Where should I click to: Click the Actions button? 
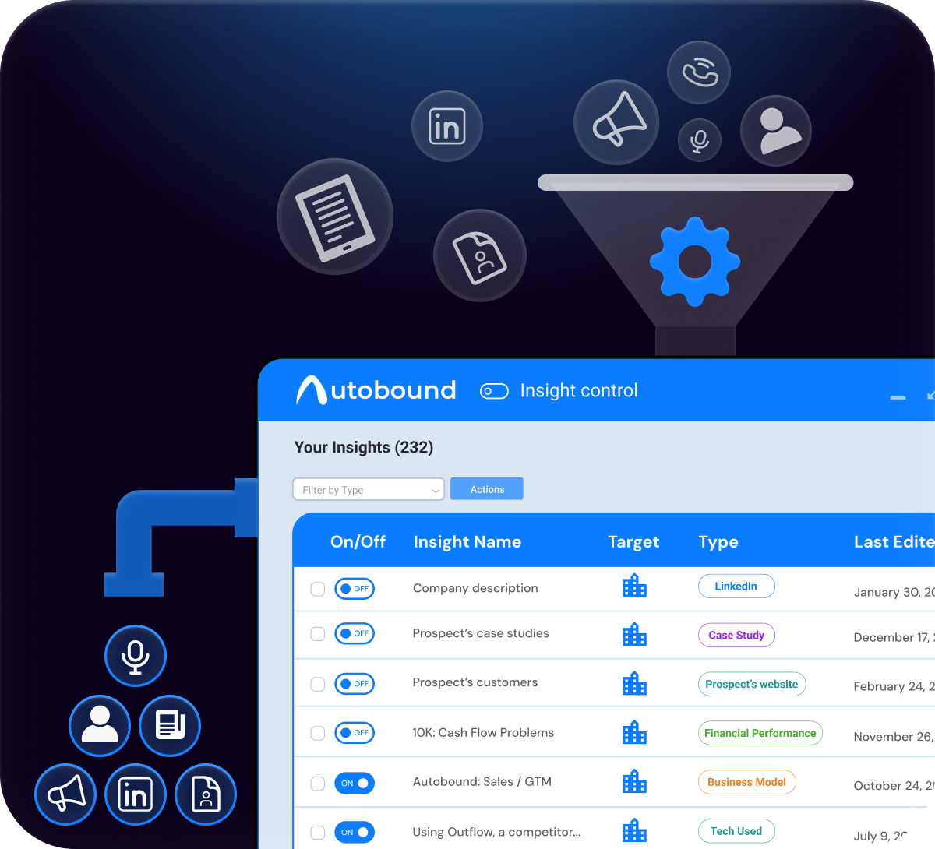click(x=487, y=489)
